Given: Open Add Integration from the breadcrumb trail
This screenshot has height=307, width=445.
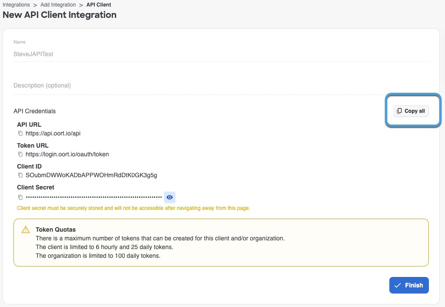Looking at the screenshot, I should pos(58,5).
